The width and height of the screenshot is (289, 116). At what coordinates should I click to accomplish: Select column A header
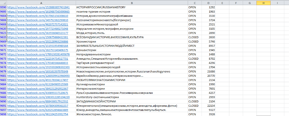(x=41, y=3)
